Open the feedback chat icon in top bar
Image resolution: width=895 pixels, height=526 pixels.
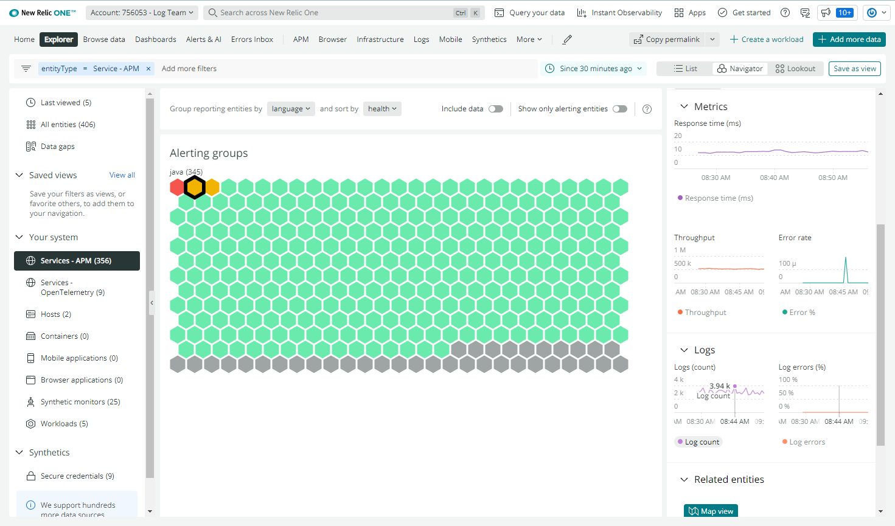pyautogui.click(x=805, y=13)
